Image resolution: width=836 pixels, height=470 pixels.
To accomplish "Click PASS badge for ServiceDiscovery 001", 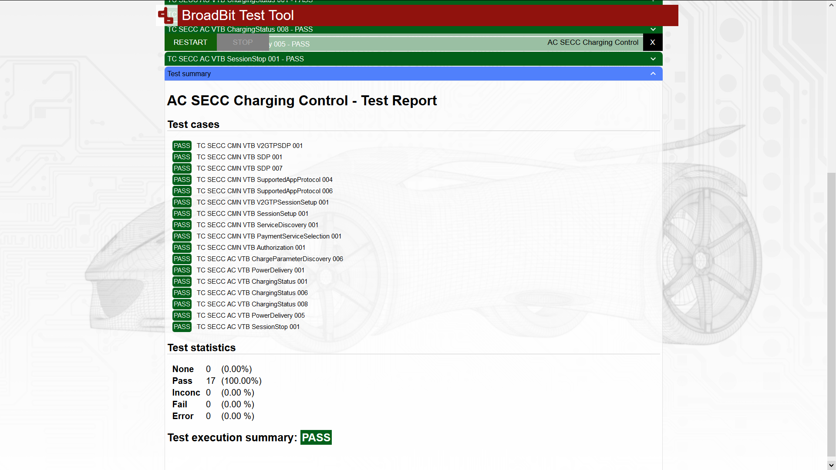I will coord(182,225).
